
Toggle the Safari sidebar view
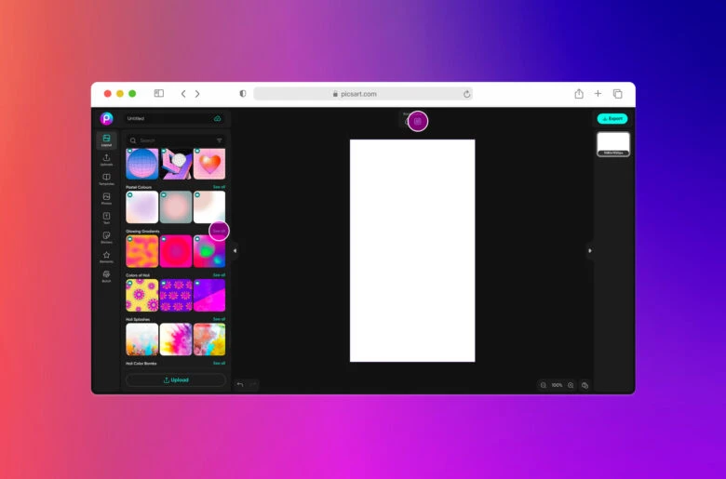click(158, 94)
